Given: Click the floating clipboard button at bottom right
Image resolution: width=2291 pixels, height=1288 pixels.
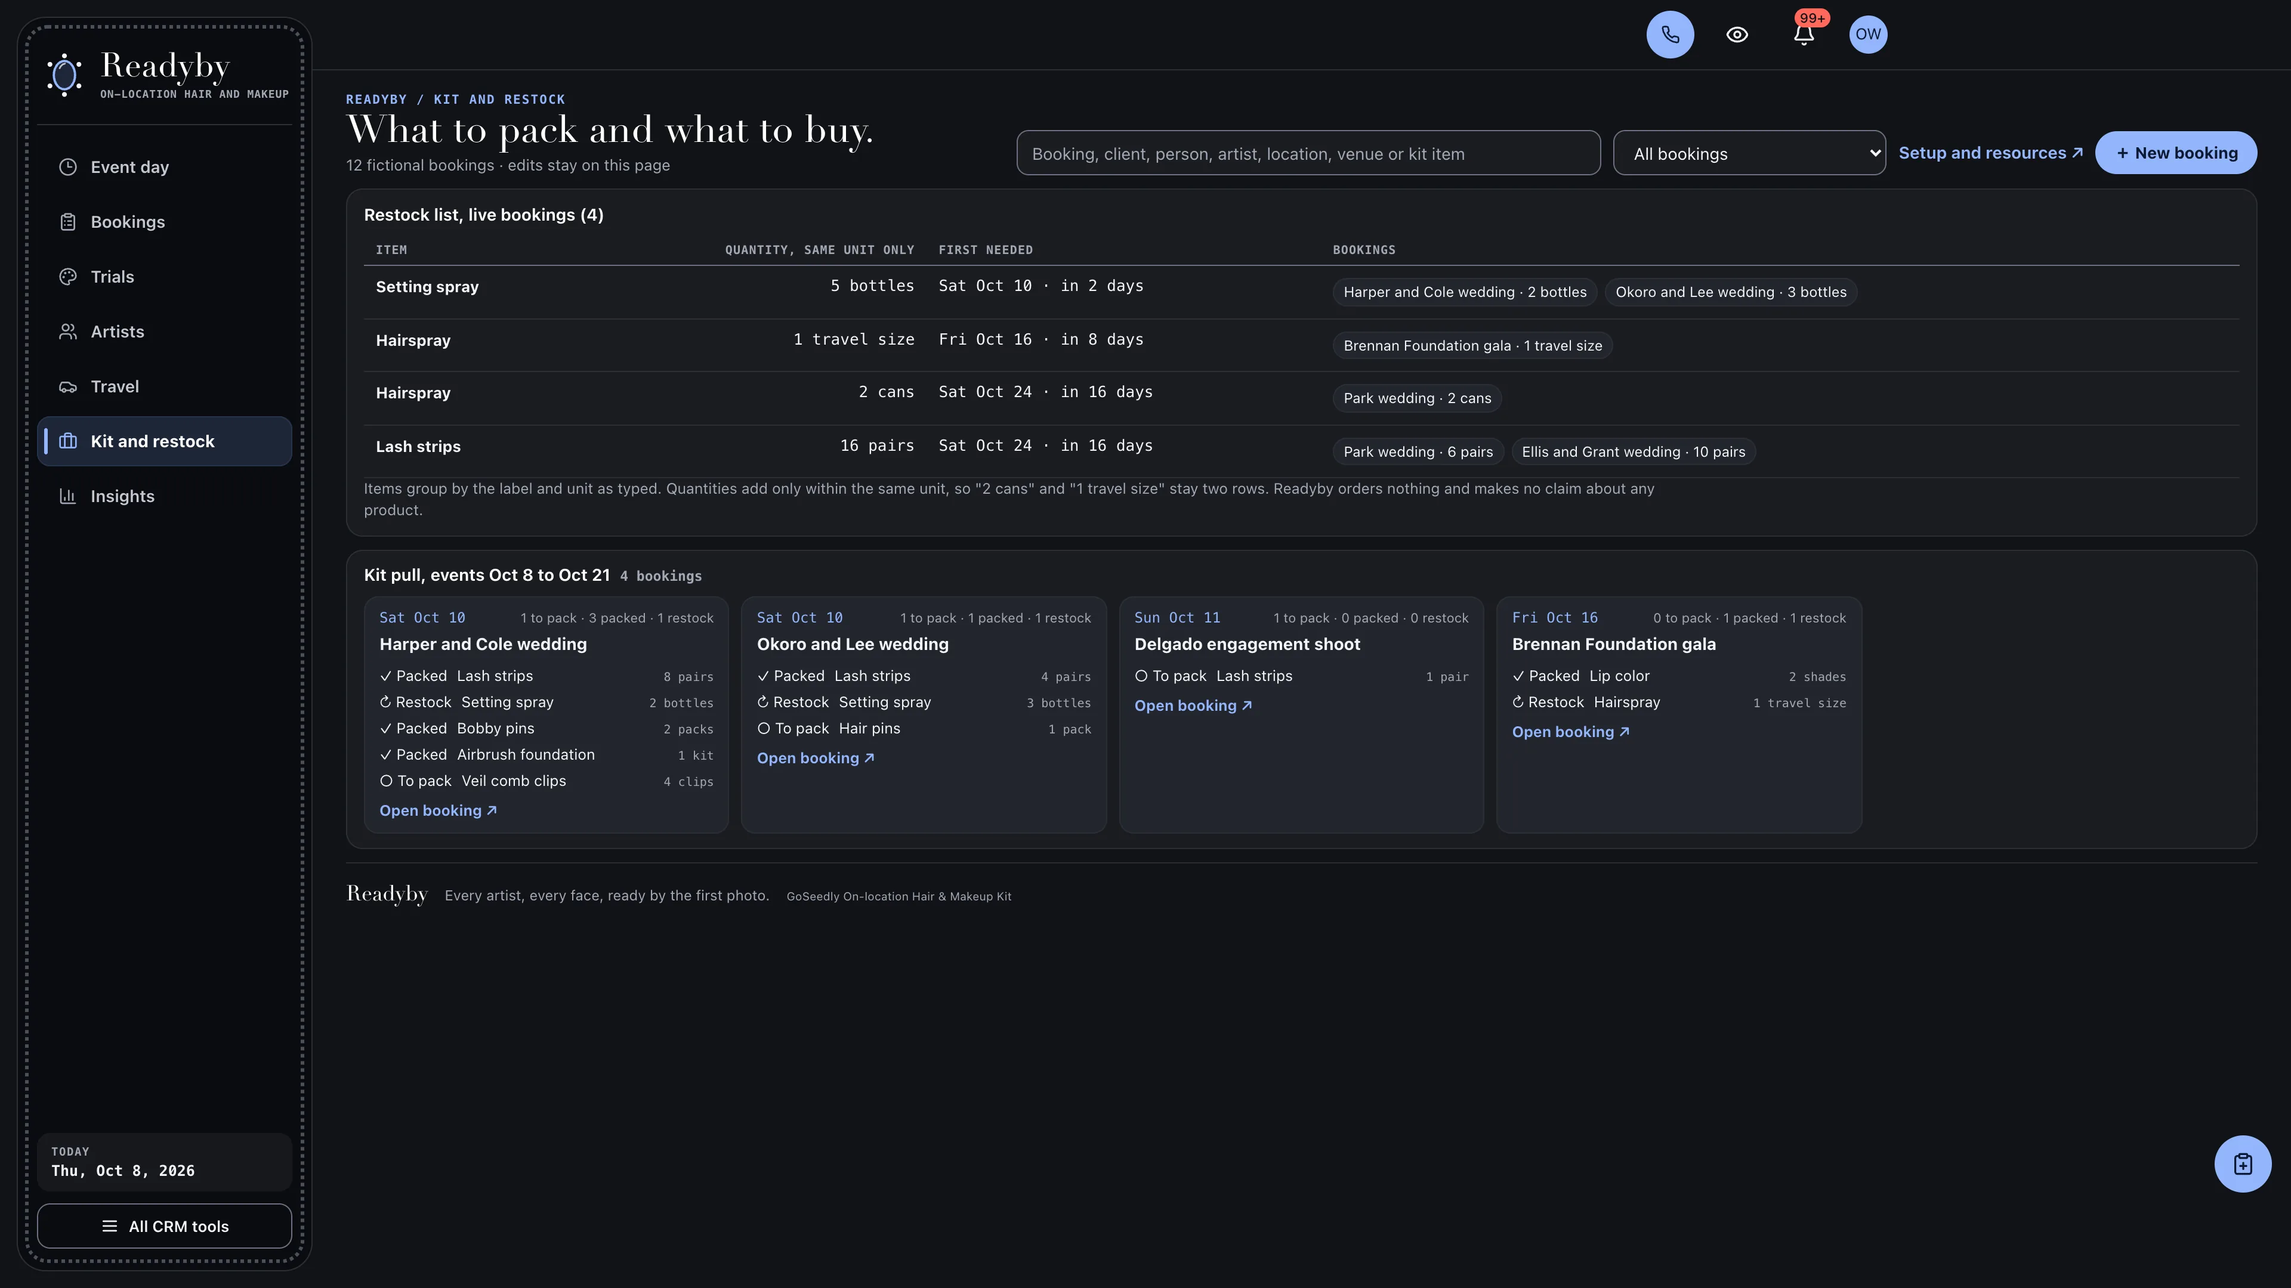Looking at the screenshot, I should [x=2242, y=1163].
